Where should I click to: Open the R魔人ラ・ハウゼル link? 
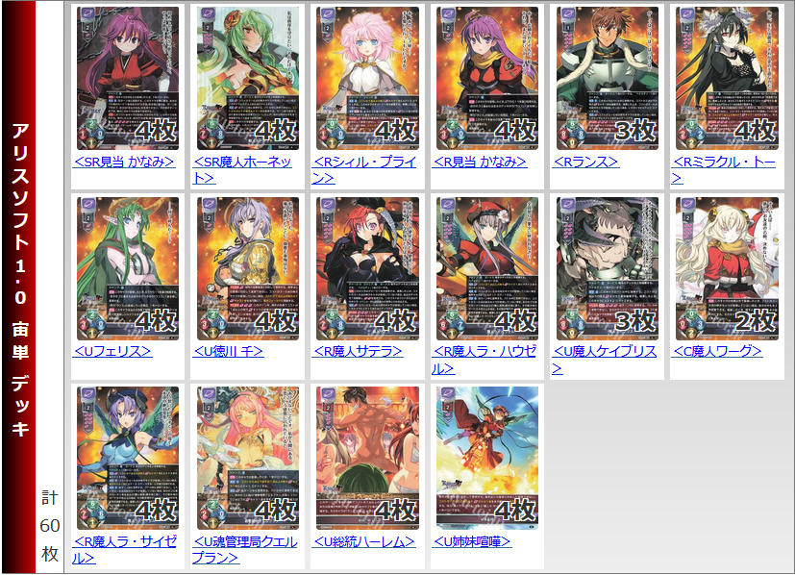coord(484,360)
